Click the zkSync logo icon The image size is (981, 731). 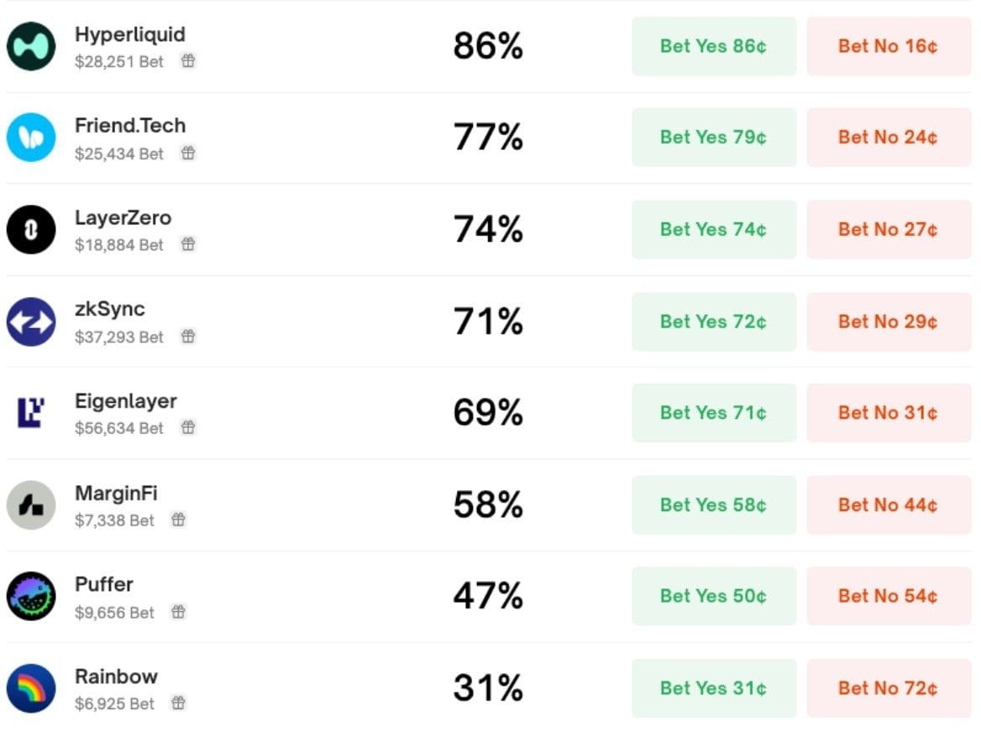(x=31, y=321)
